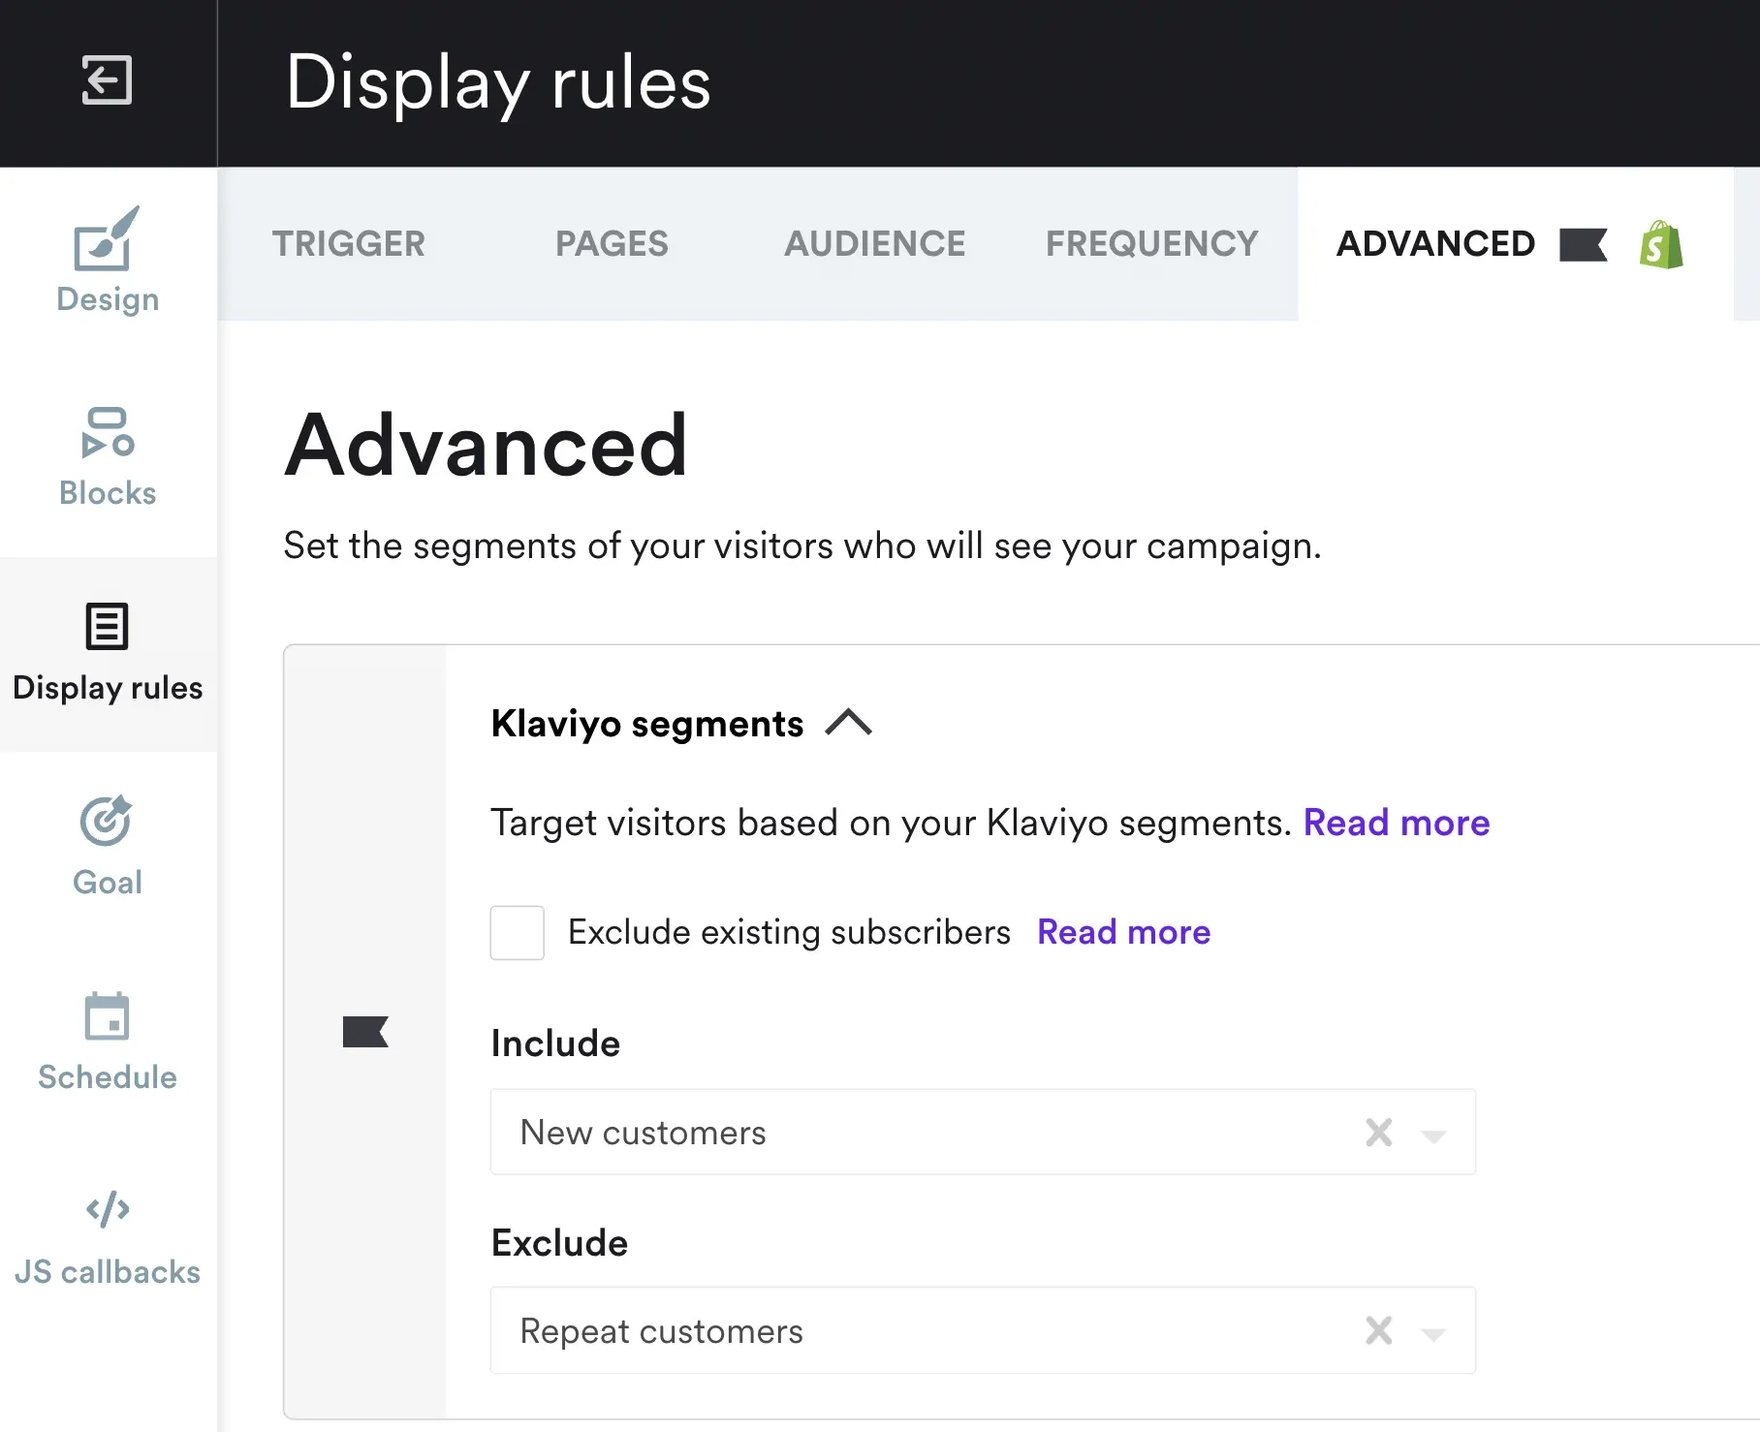Image resolution: width=1760 pixels, height=1432 pixels.
Task: Clear the Repeat customers exclude selection
Action: [x=1379, y=1330]
